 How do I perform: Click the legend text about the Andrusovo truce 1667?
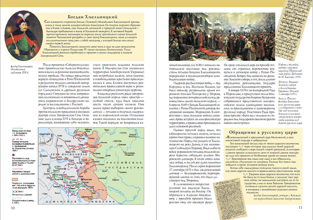pyautogui.click(x=23, y=186)
